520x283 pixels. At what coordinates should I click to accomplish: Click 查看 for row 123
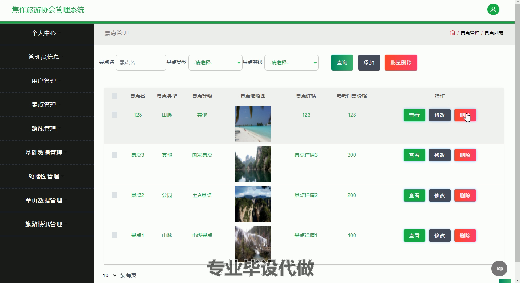(414, 115)
